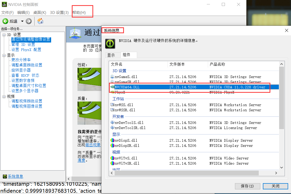Click the list horizontal scroll left arrow
The height and width of the screenshot is (194, 291).
click(112, 173)
